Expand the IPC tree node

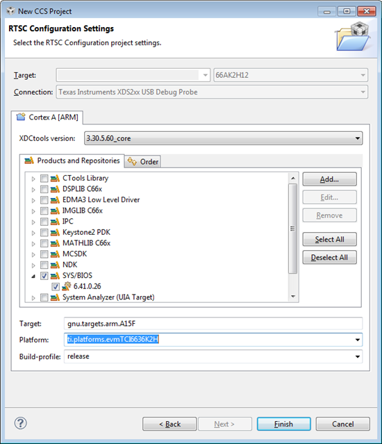33,222
